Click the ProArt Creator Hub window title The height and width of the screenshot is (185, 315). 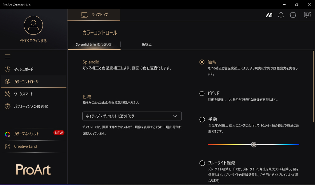tap(17, 5)
